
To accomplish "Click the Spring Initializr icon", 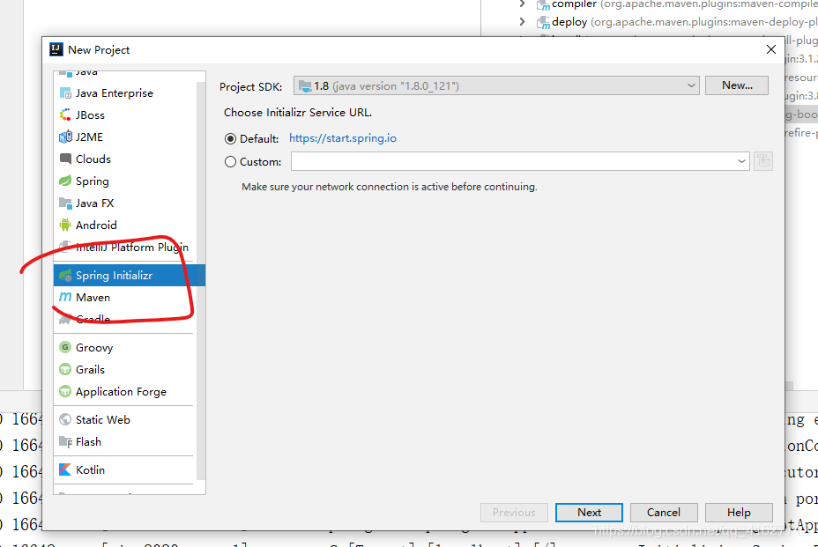I will pos(65,276).
